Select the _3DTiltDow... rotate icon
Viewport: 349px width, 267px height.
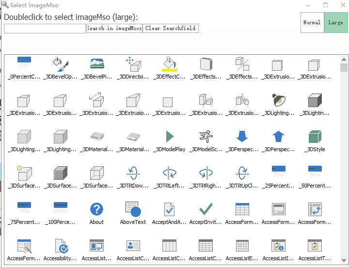[x=133, y=173]
